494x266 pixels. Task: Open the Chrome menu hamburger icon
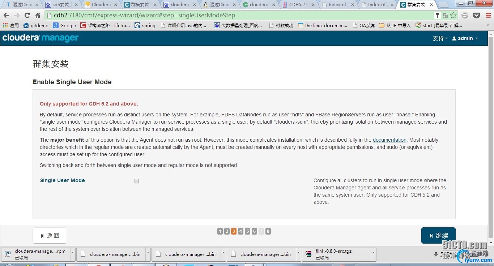[x=487, y=16]
